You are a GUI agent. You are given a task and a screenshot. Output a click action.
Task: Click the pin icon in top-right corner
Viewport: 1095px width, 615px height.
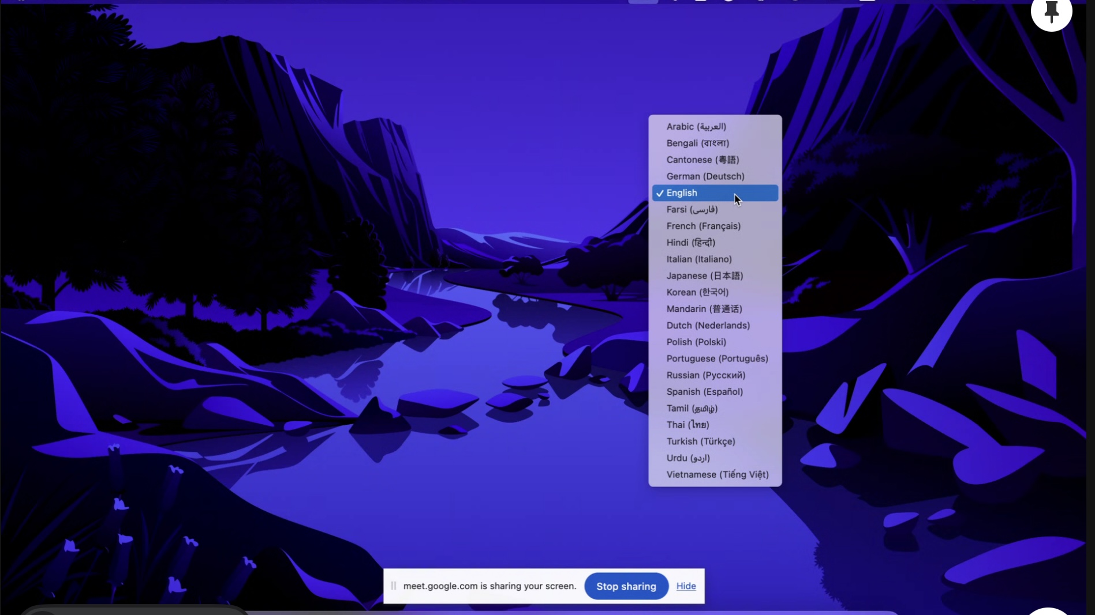click(1051, 12)
